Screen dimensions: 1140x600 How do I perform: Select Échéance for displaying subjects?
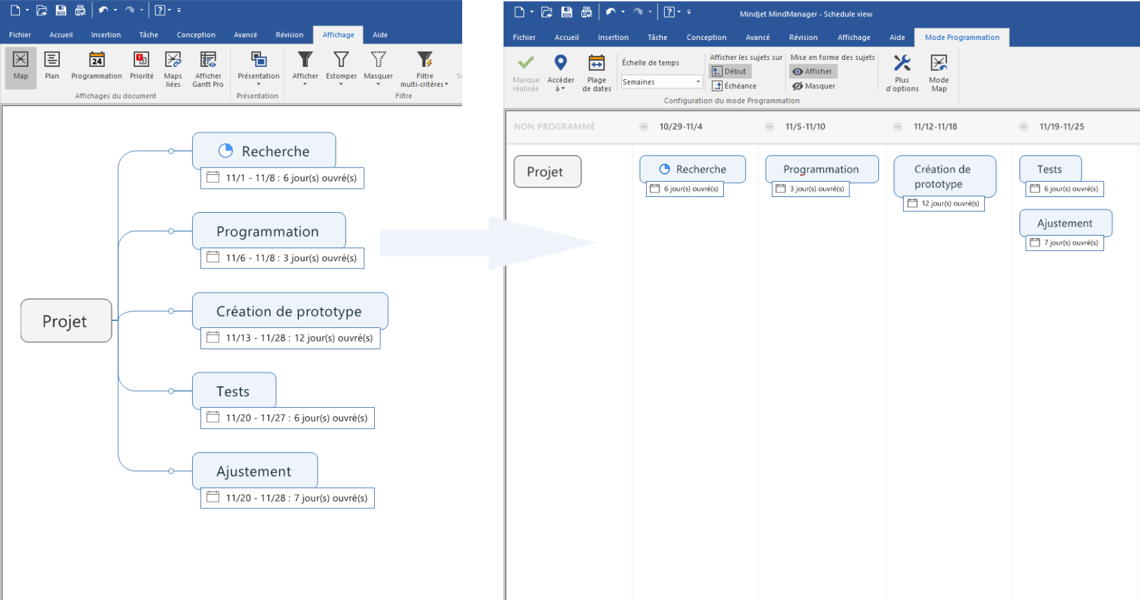click(734, 86)
